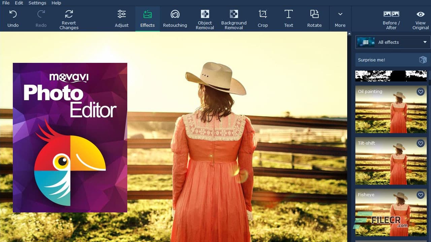Favorite the Fisheye effect
Viewport: 431px width, 242px height.
pos(421,195)
